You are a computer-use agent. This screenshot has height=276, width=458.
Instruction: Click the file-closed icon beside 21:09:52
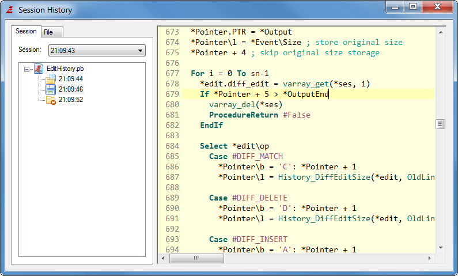click(50, 100)
